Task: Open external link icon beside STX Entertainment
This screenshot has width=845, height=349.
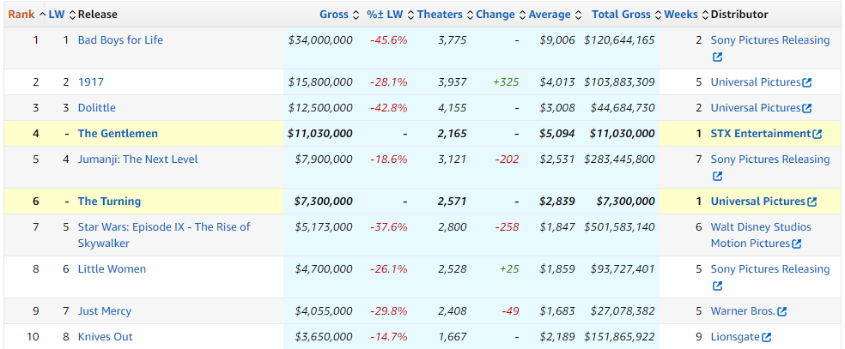Action: click(817, 134)
